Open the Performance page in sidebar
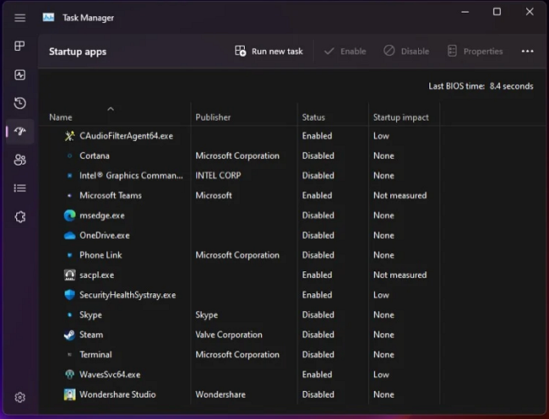The height and width of the screenshot is (419, 549). tap(20, 74)
